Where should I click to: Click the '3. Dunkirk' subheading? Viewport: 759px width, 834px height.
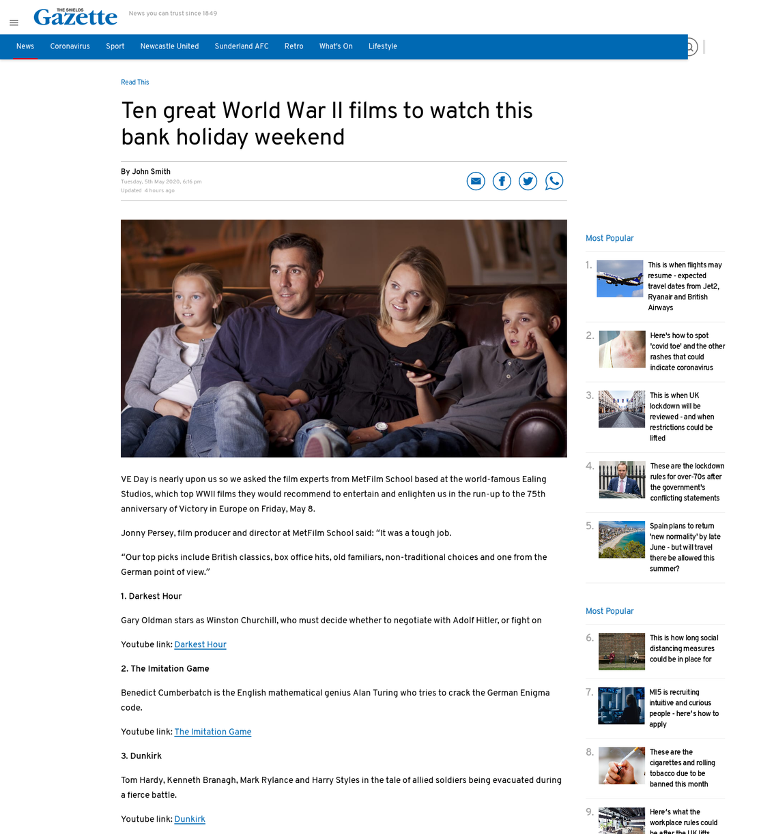[141, 756]
